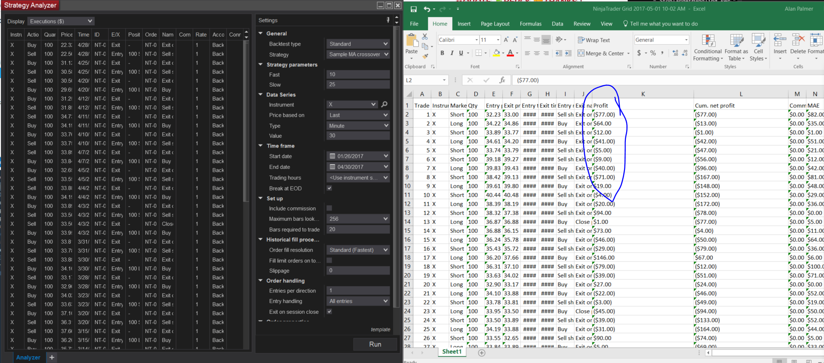
Task: Click the template link
Action: pyautogui.click(x=380, y=329)
